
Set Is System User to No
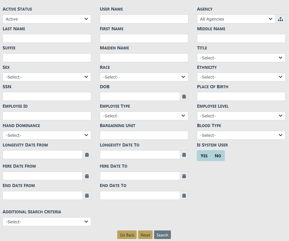(x=218, y=156)
